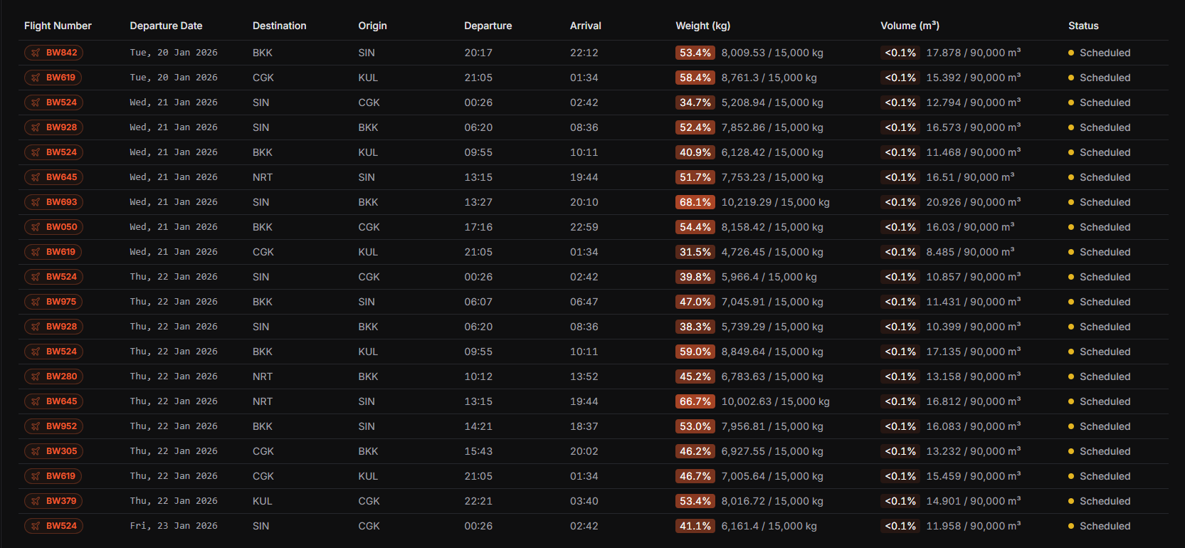
Task: Click the plane icon in the BW952 badge
Action: (36, 426)
